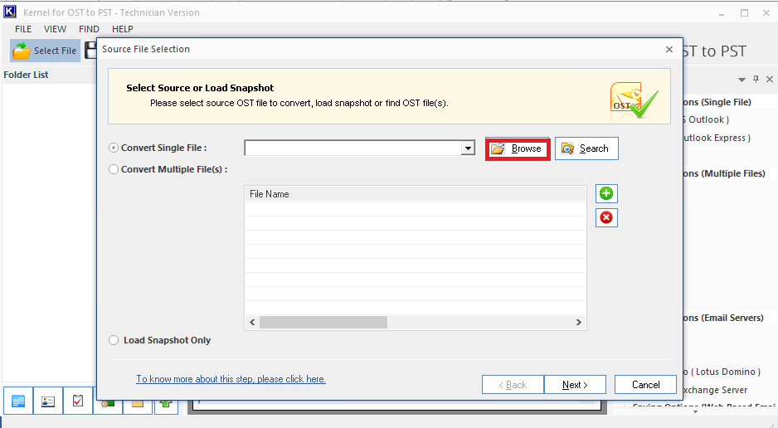Open the VIEW menu
Image resolution: width=778 pixels, height=428 pixels.
[55, 29]
